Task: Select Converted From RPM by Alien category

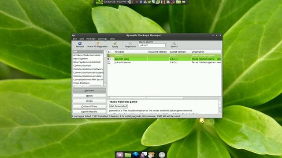Action: 88,79
